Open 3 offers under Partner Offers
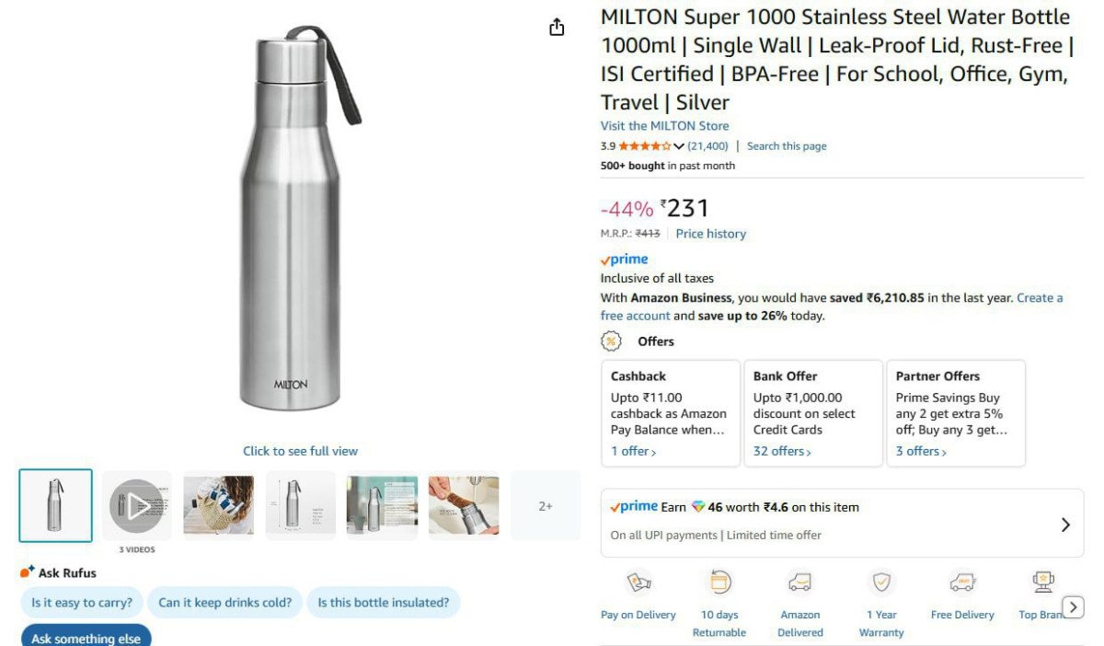The image size is (1104, 646). pos(921,452)
